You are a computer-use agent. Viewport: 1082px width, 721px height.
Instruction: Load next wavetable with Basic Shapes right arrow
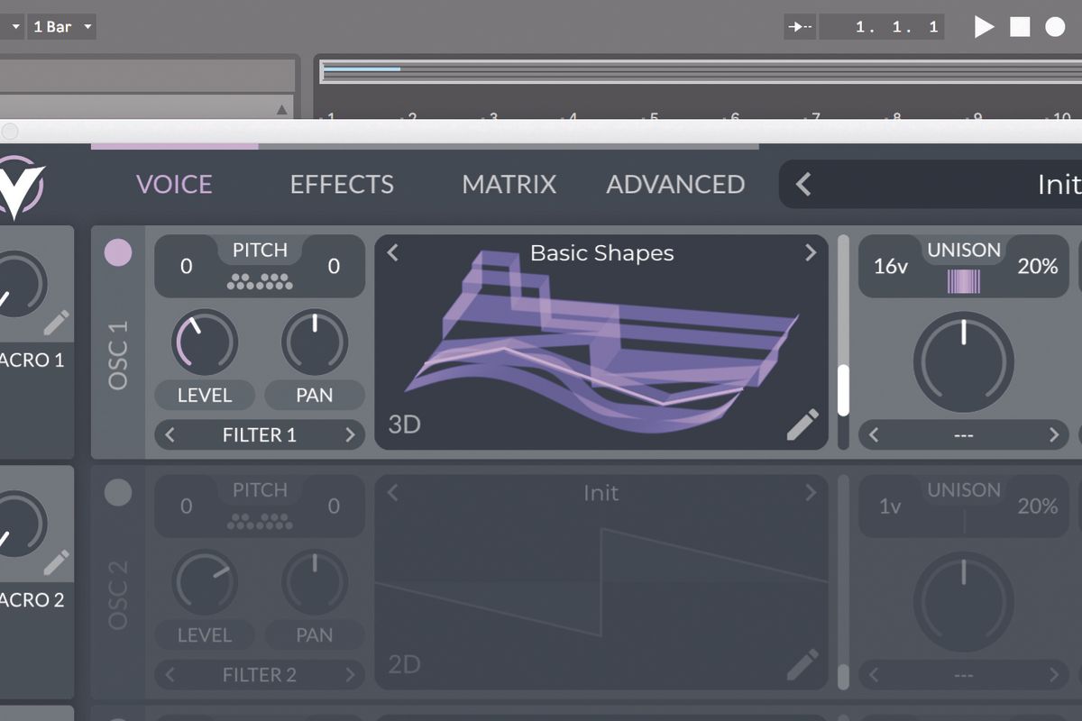pos(810,253)
